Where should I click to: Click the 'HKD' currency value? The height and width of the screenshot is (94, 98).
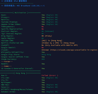click(x=43, y=59)
